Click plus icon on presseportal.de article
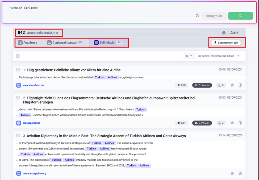This screenshot has width=259, height=180. 240,123
